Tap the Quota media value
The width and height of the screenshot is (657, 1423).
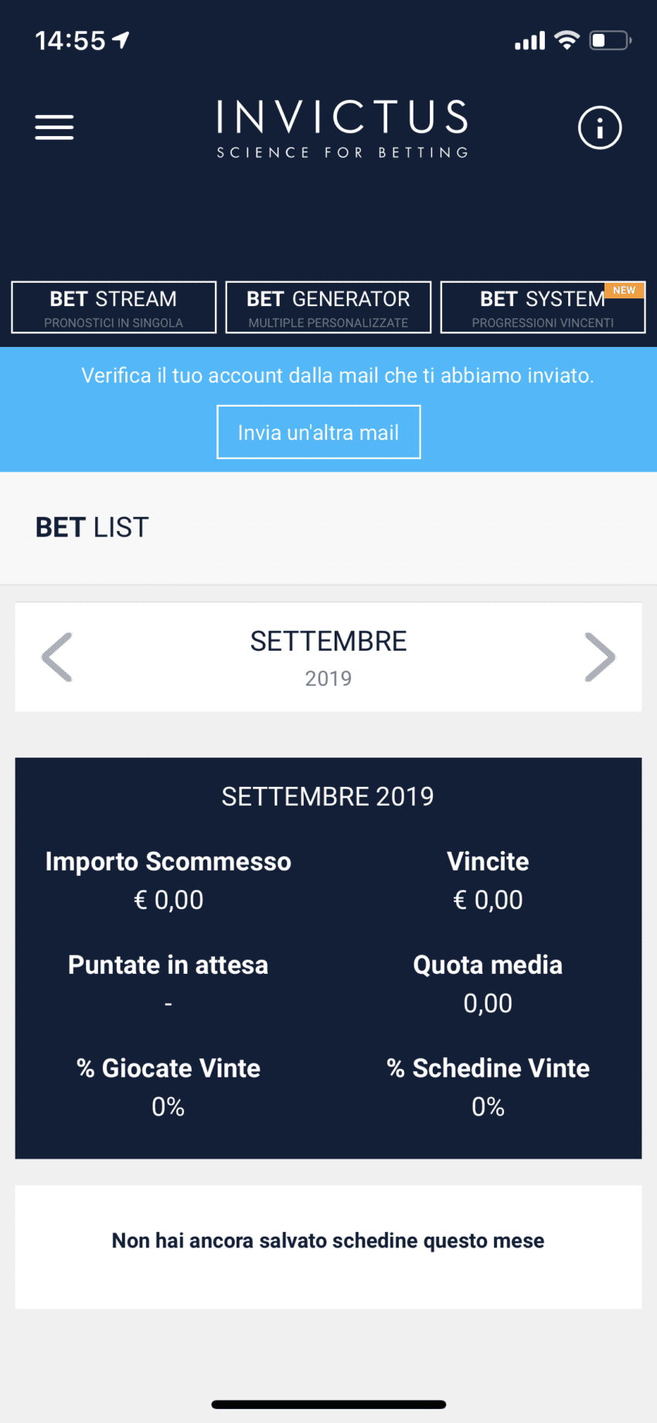pyautogui.click(x=488, y=1003)
